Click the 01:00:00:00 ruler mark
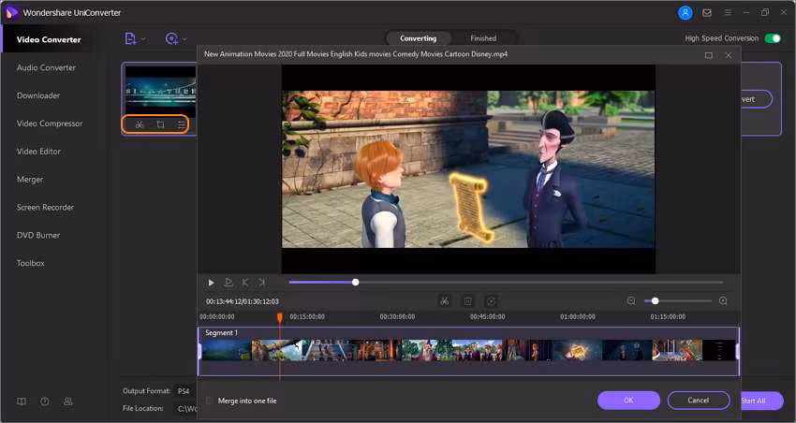 578,316
